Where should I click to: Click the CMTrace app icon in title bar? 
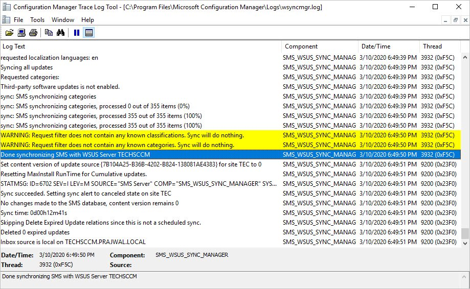pyautogui.click(x=6, y=7)
